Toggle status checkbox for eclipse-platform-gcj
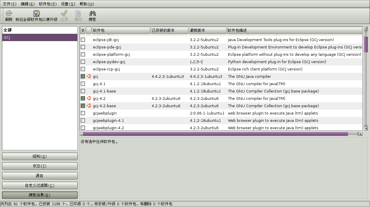This screenshot has width=370, height=207. pos(83,54)
